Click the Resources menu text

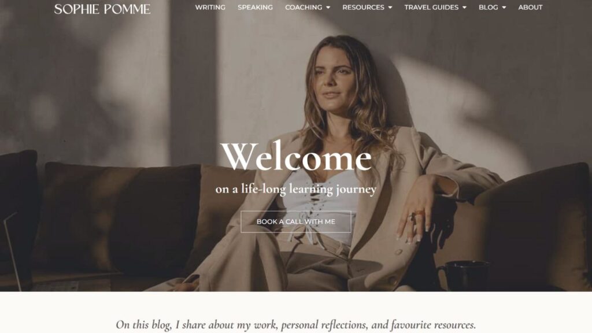(x=363, y=7)
